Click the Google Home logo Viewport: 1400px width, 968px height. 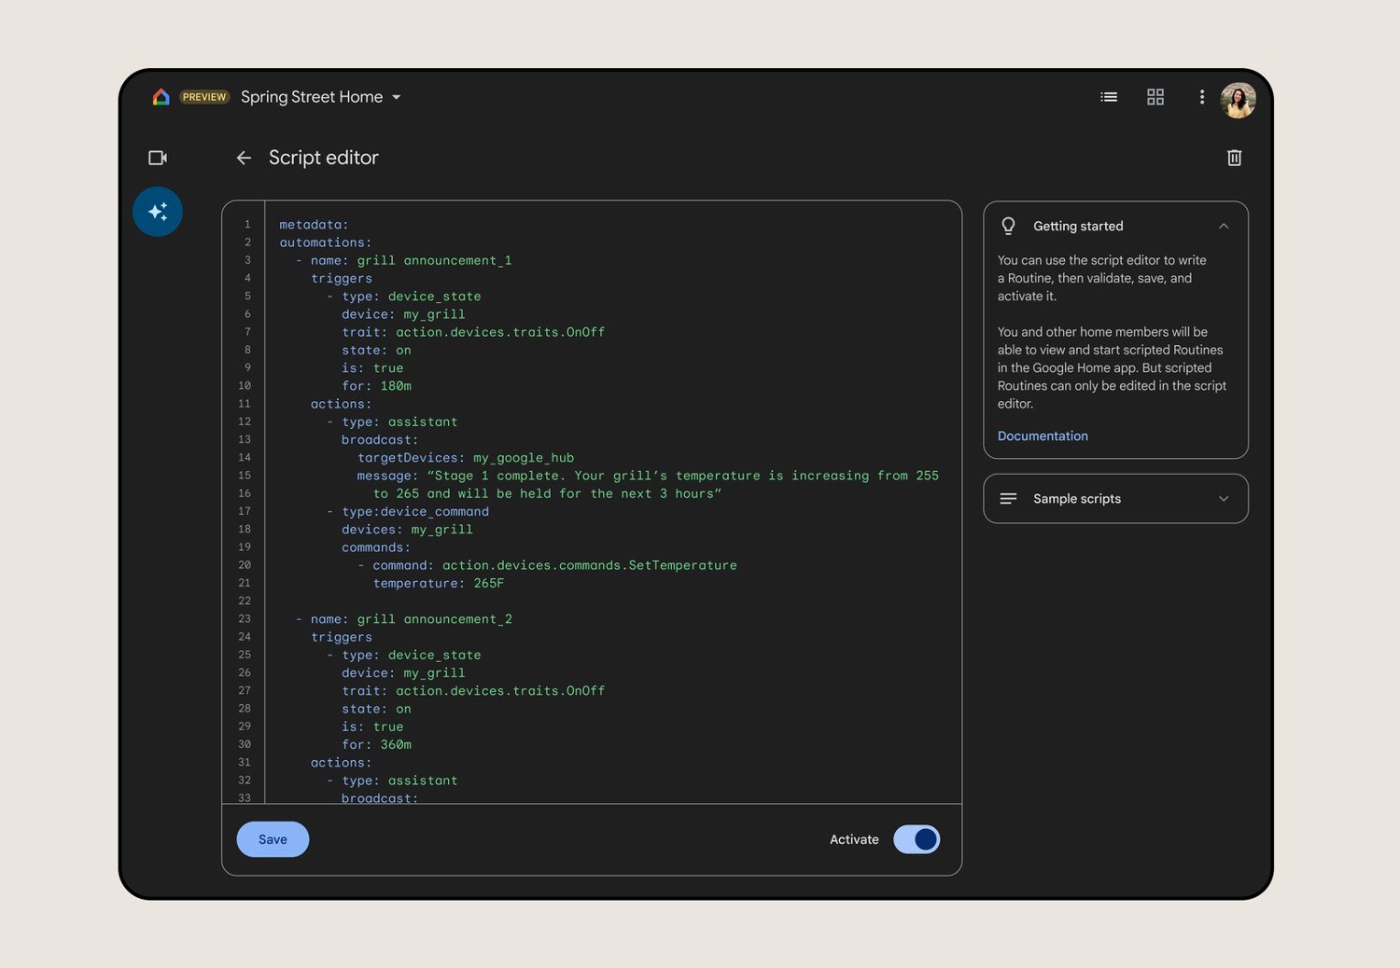pyautogui.click(x=161, y=97)
